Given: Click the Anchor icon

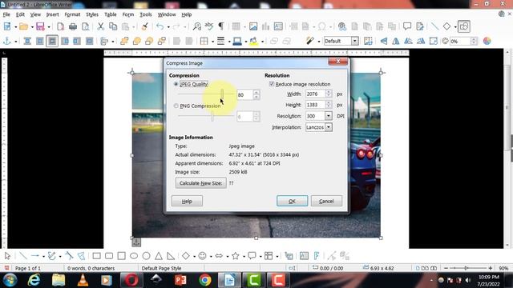Looking at the screenshot, I should [7, 41].
